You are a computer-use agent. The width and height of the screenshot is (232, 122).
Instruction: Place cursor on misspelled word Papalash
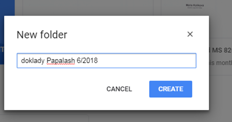click(61, 61)
